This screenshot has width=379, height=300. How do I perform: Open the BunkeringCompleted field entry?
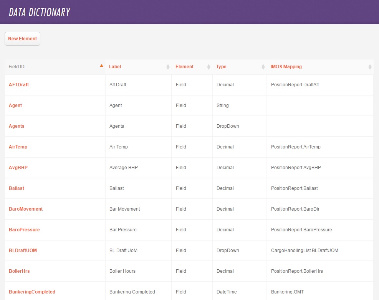tap(32, 292)
